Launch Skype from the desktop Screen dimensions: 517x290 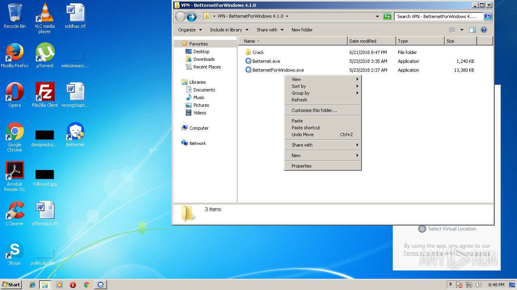[x=15, y=253]
